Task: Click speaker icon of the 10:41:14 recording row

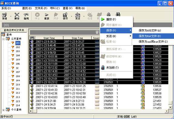Action: (x=32, y=86)
